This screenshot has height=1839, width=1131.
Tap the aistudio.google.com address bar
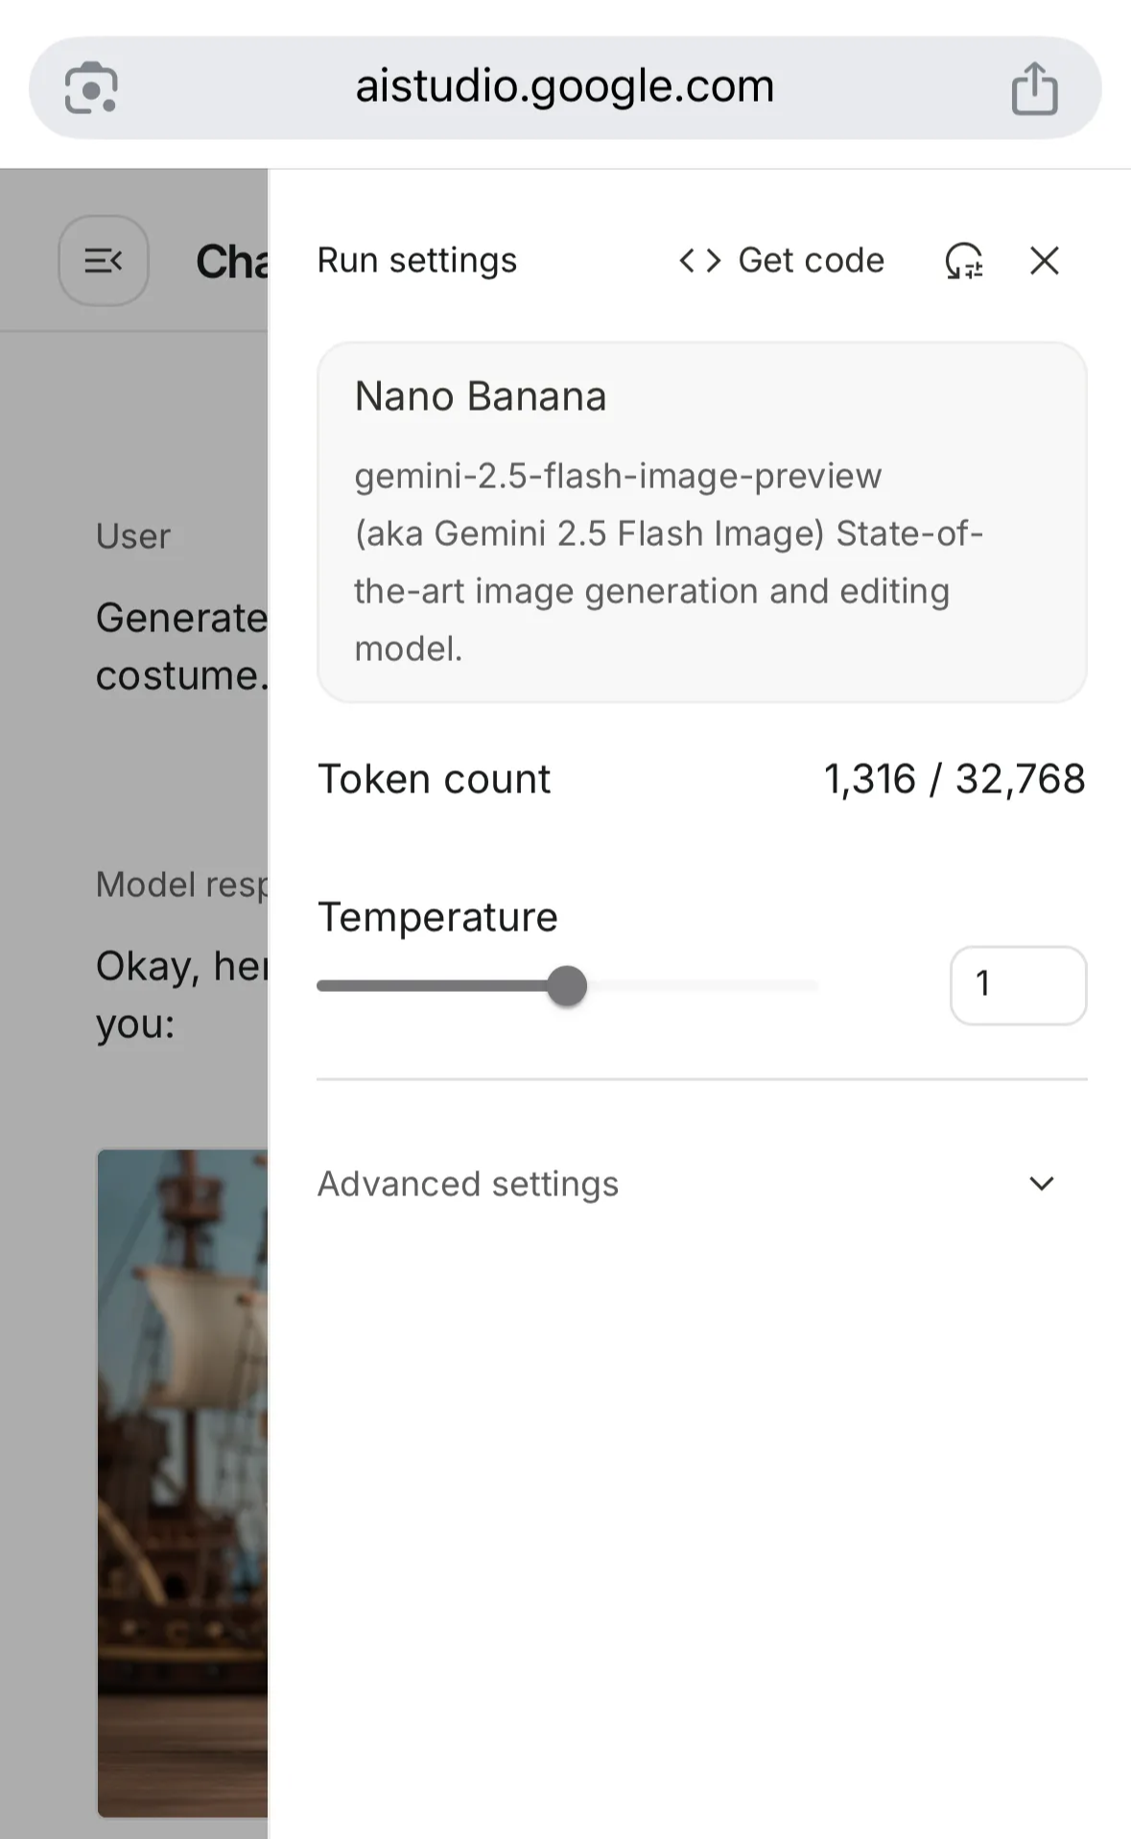click(564, 87)
